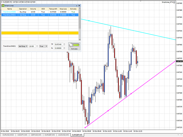
Task: Increase Take Profit value with TP stepper
Action: 64,44
